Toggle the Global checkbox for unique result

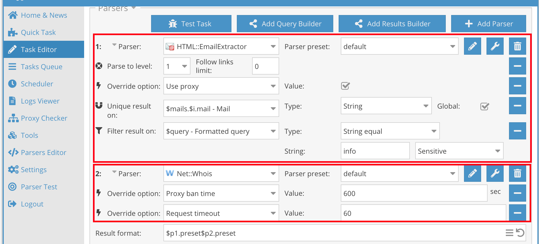(485, 106)
